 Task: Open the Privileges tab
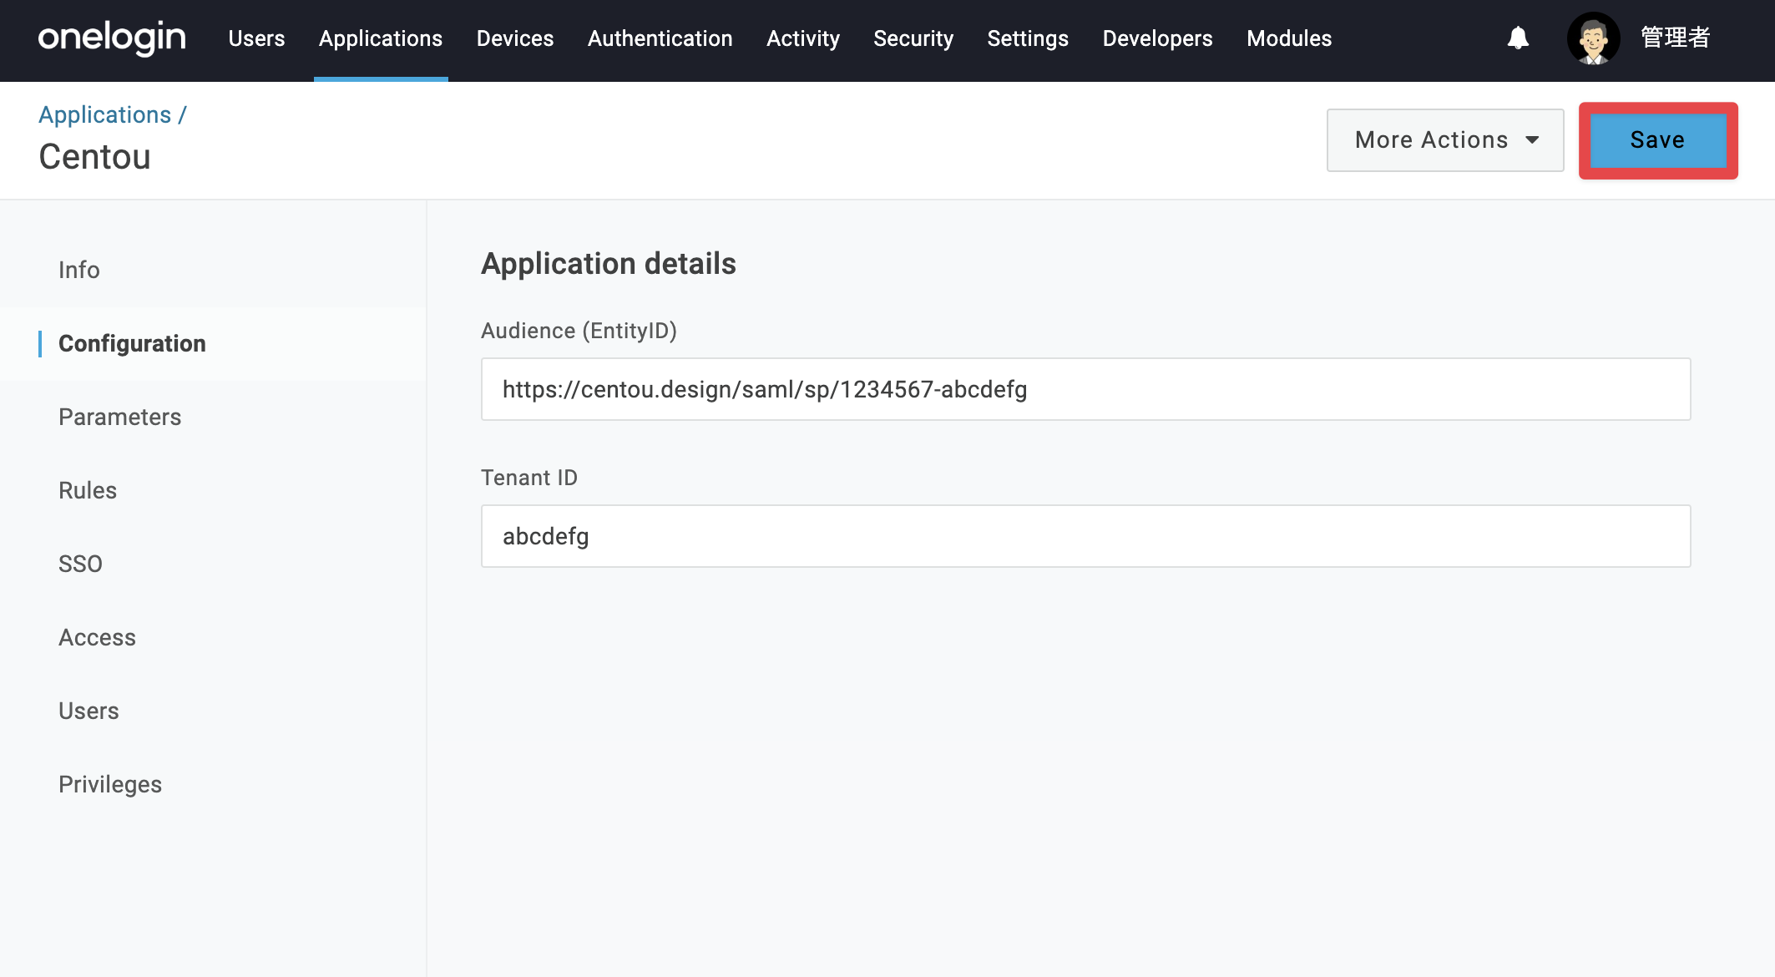[x=110, y=784]
